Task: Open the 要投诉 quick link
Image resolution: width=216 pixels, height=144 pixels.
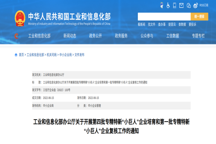Action: pyautogui.click(x=192, y=24)
